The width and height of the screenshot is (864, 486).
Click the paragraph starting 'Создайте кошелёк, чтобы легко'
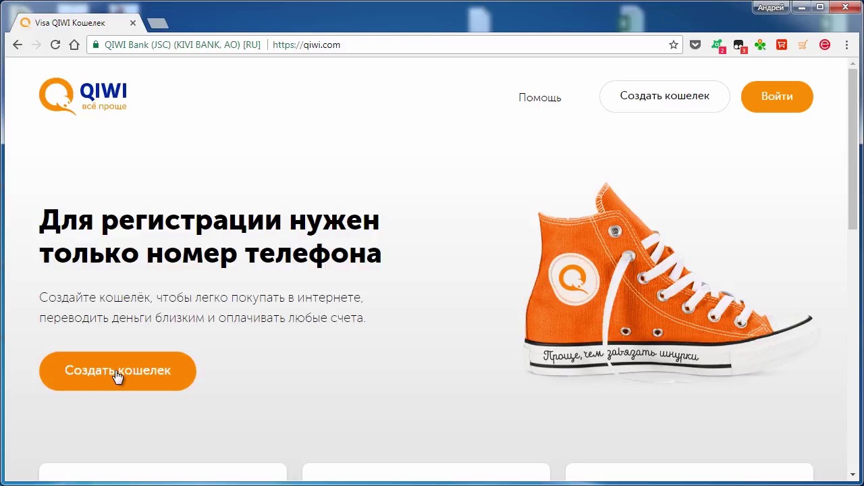pos(202,308)
